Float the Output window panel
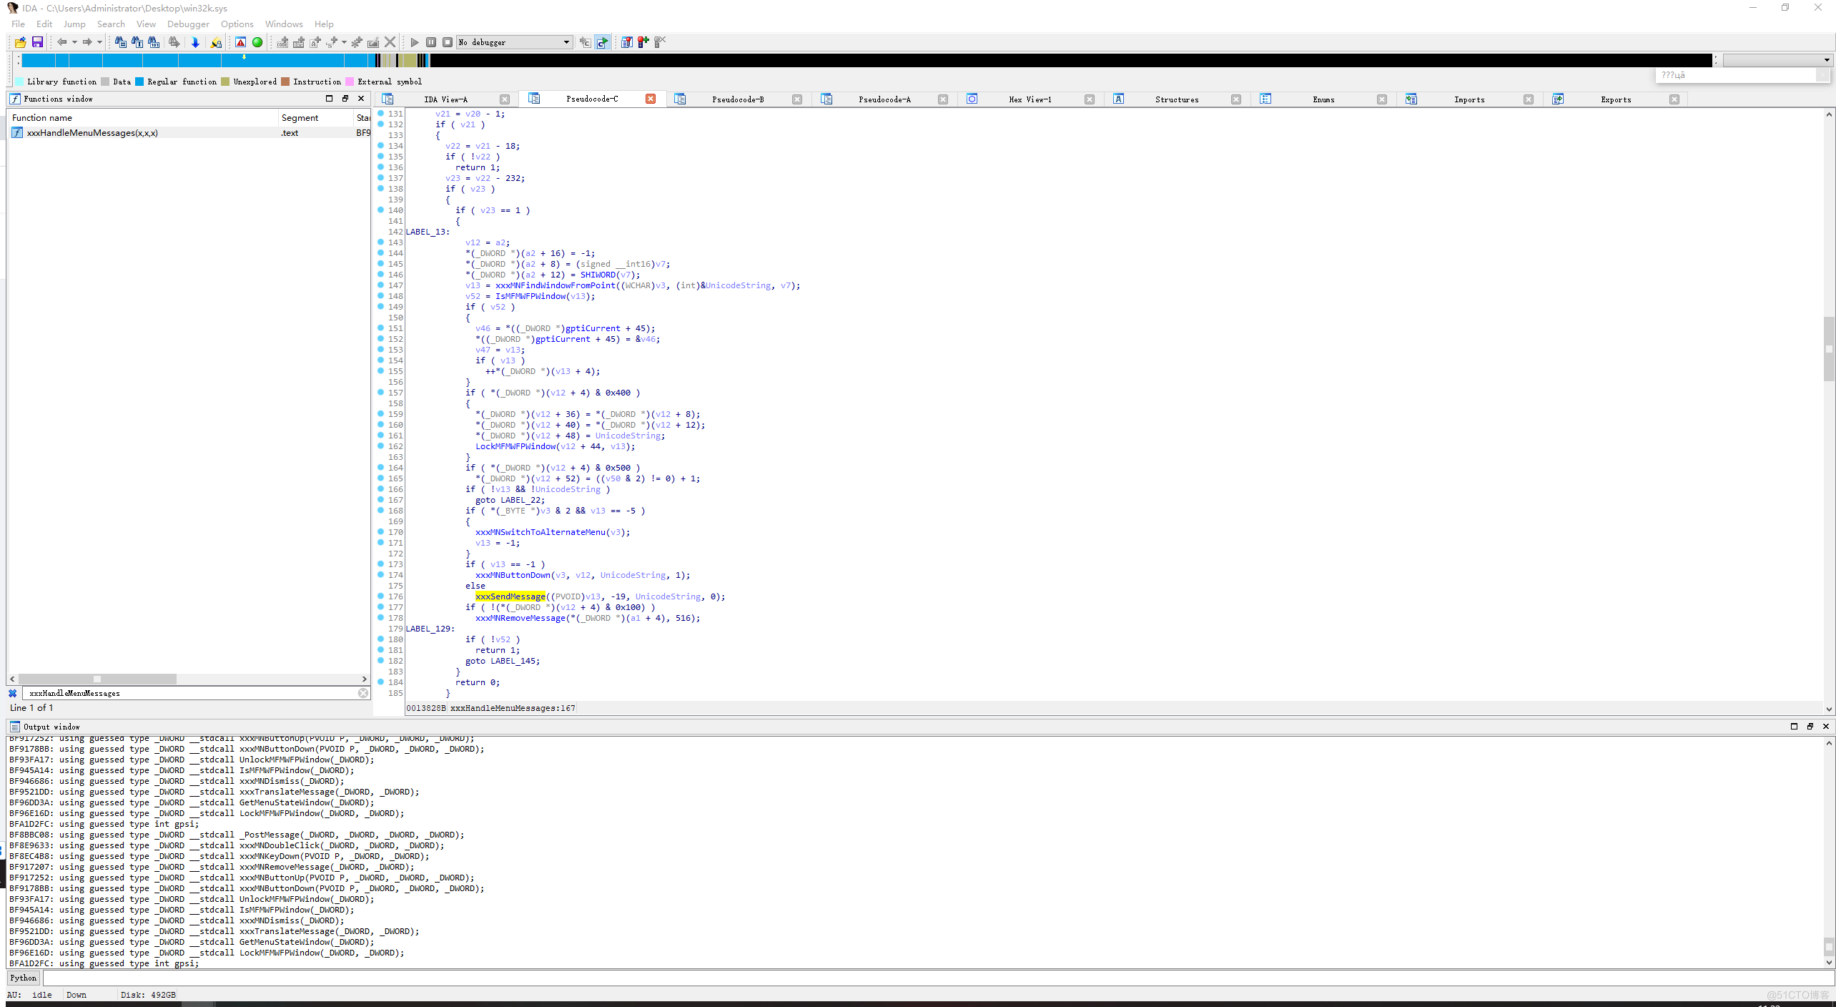 tap(1810, 726)
